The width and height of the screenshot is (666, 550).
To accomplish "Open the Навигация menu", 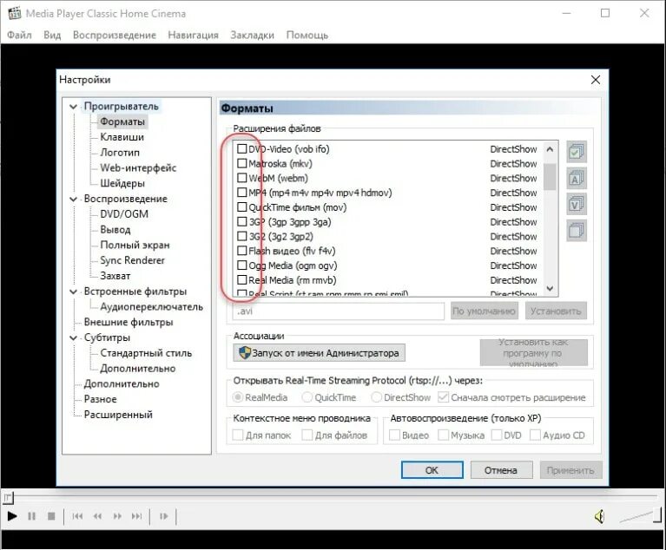I will (193, 35).
